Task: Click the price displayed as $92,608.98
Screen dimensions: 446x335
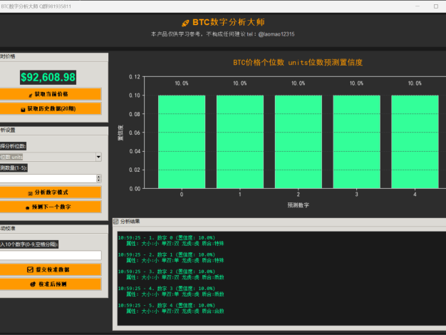Action: (x=48, y=77)
